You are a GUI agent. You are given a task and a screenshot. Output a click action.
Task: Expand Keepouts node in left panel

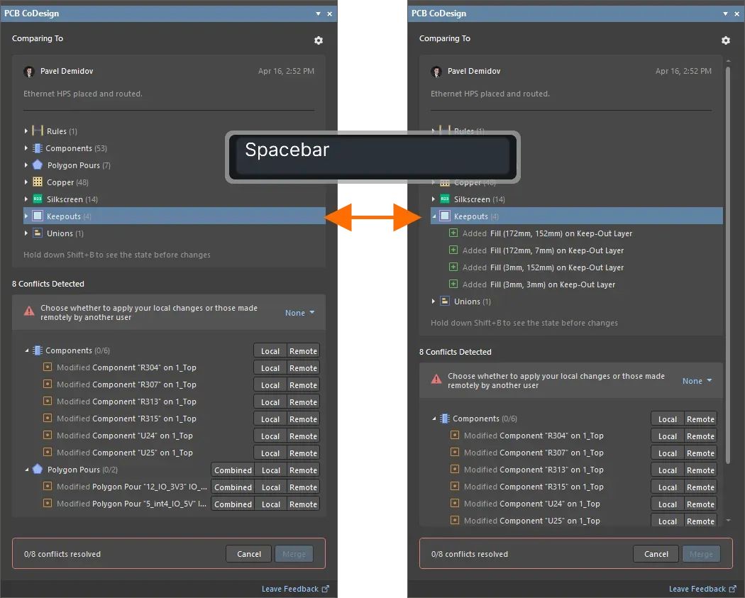coord(26,216)
